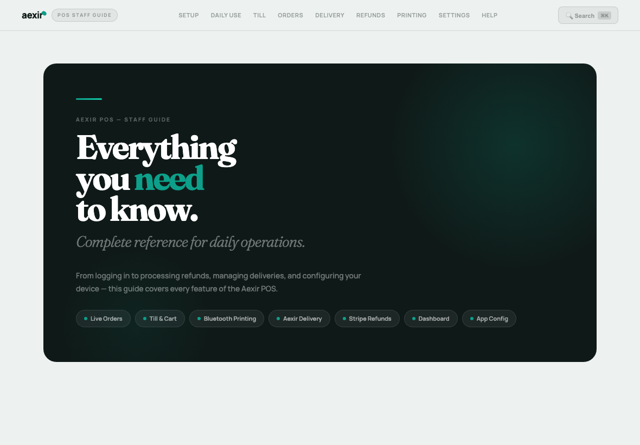The image size is (640, 445).
Task: Open the Daily Use menu item
Action: 226,15
